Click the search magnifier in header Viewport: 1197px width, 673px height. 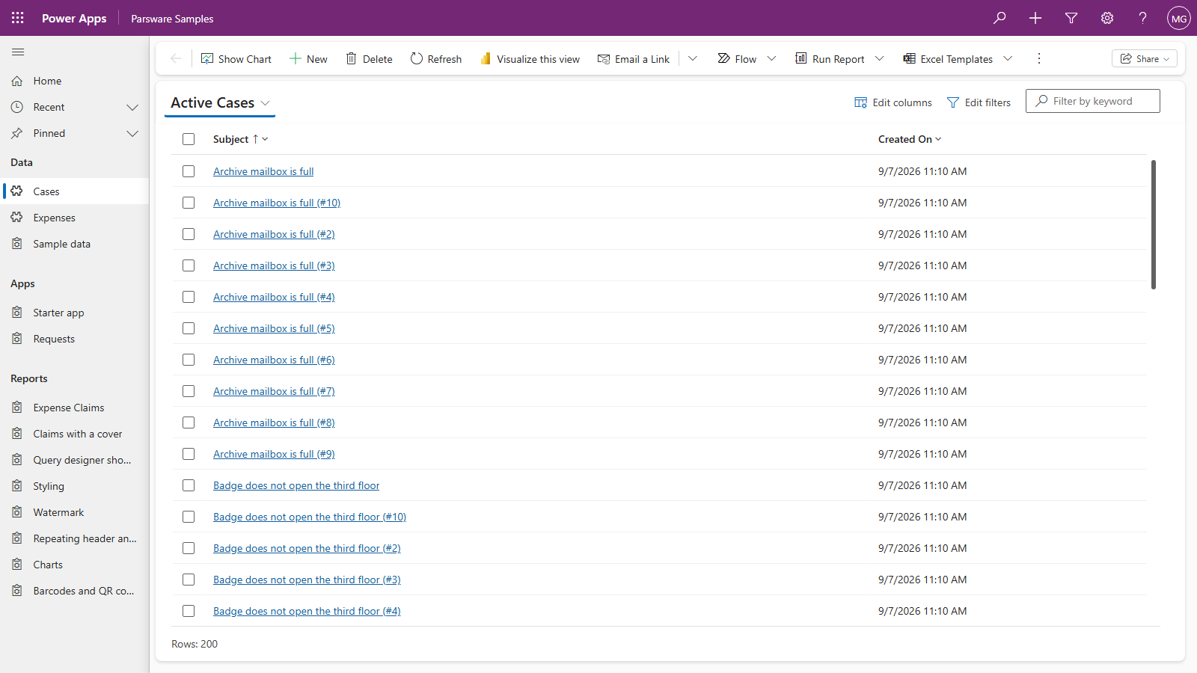click(999, 18)
